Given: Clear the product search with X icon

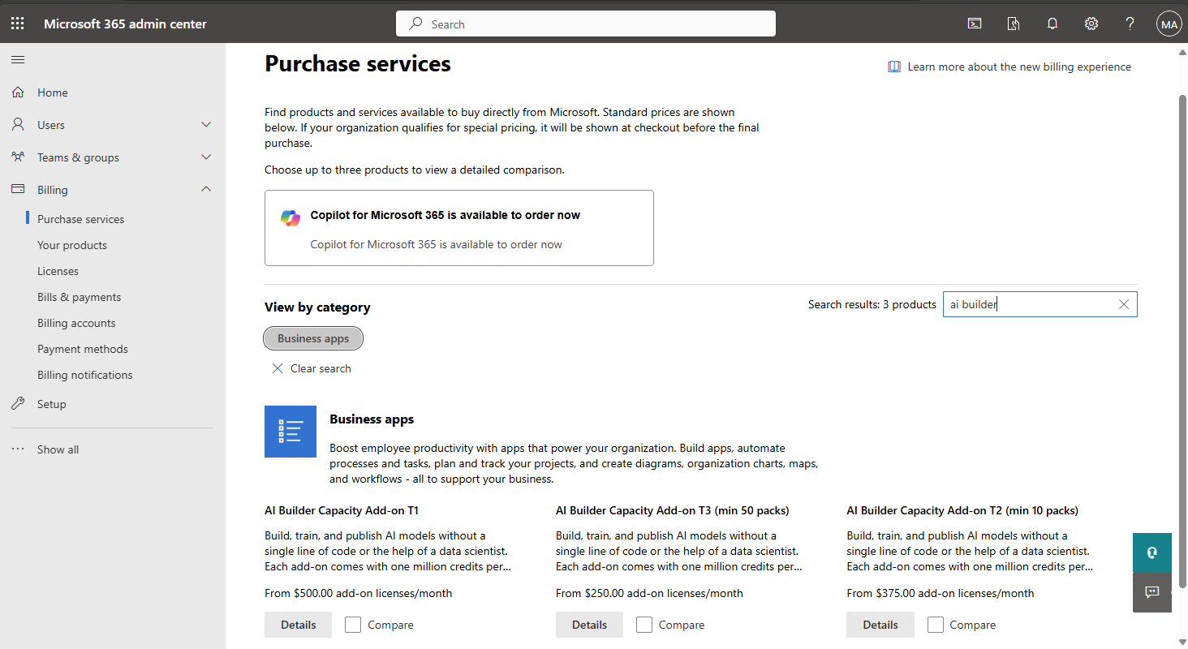Looking at the screenshot, I should (1124, 304).
